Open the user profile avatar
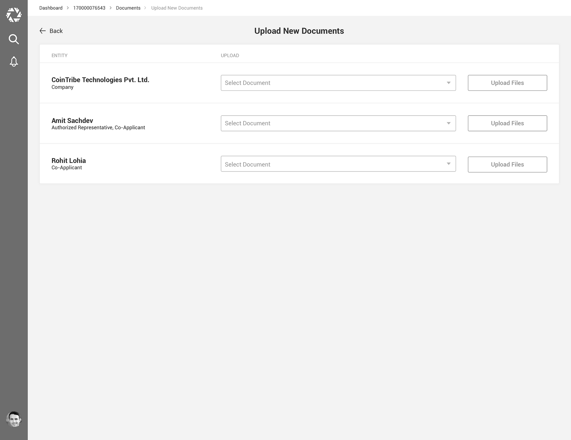The width and height of the screenshot is (571, 440). (14, 419)
